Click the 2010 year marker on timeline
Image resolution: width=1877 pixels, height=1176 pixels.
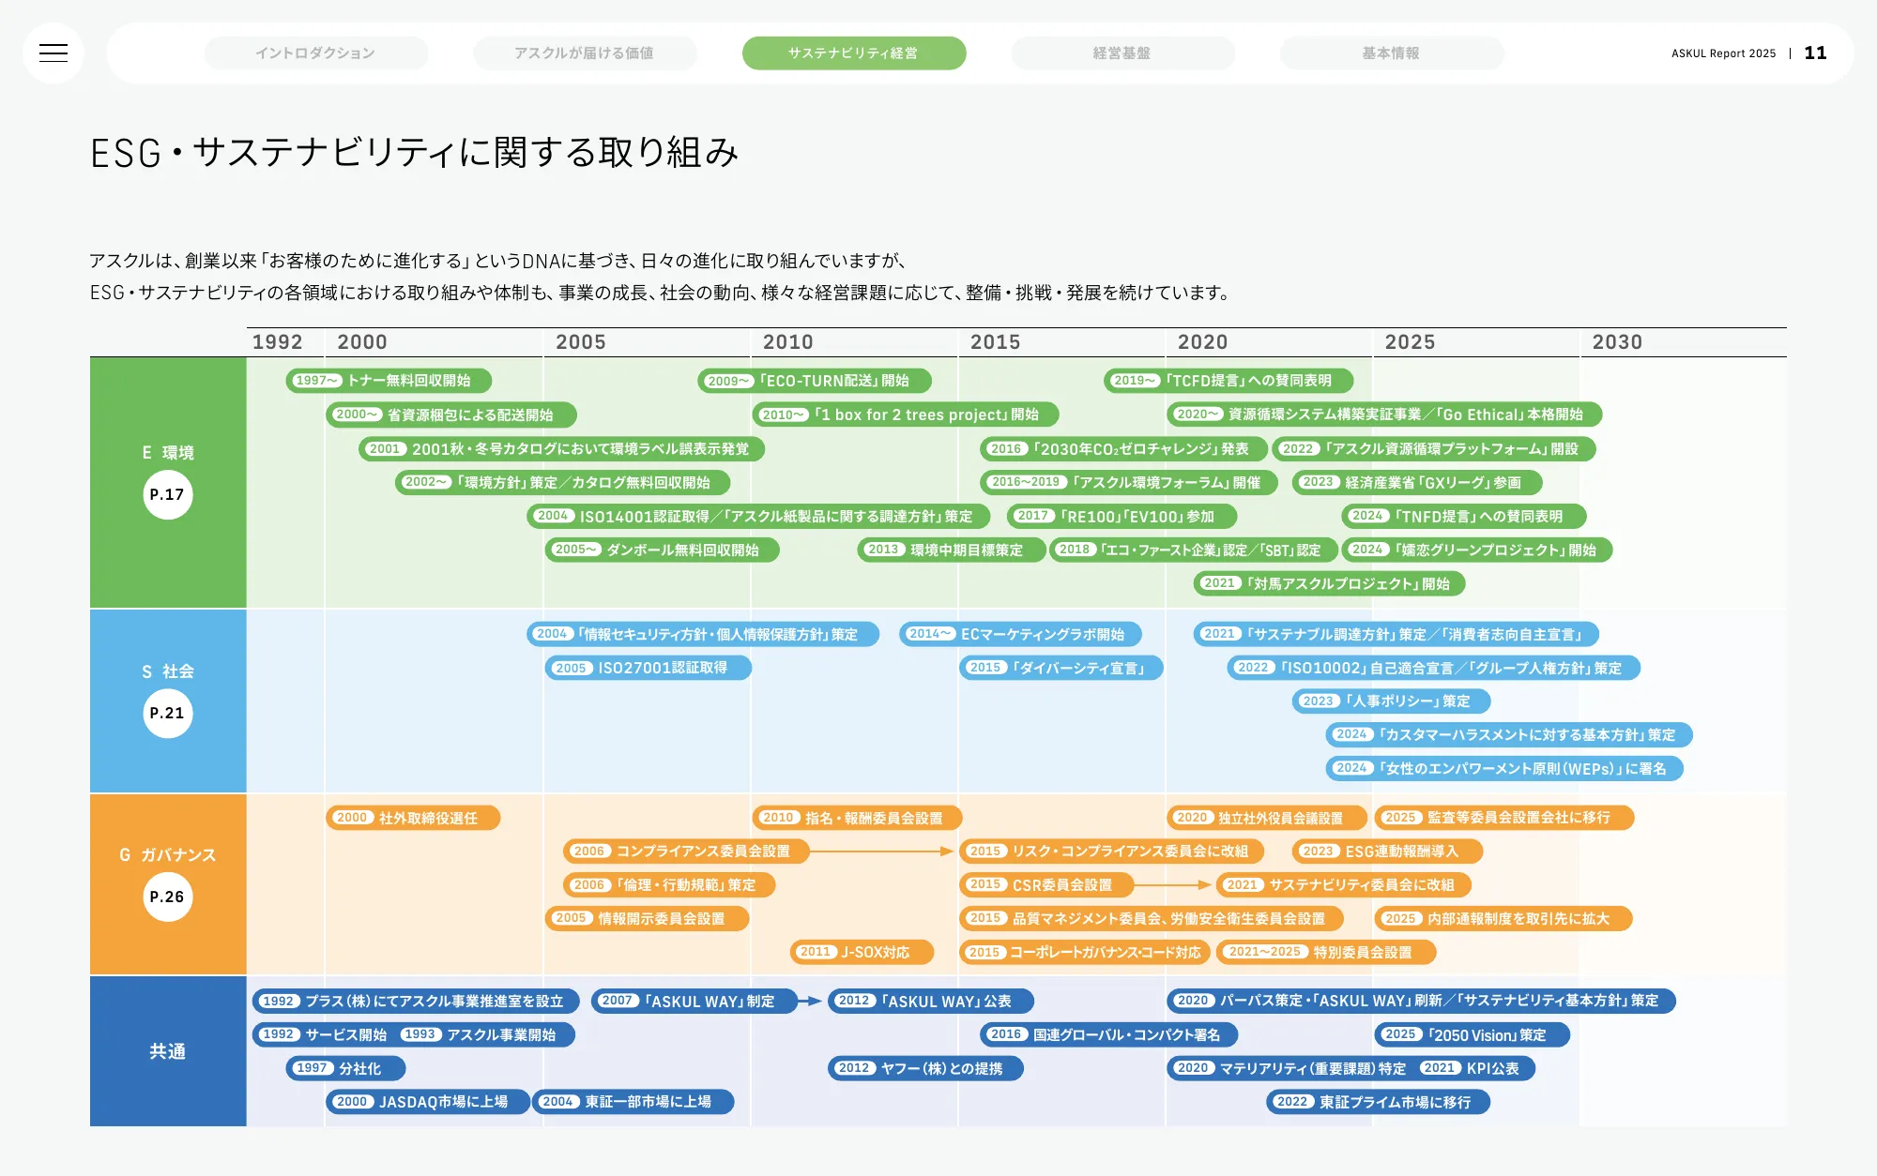click(787, 342)
